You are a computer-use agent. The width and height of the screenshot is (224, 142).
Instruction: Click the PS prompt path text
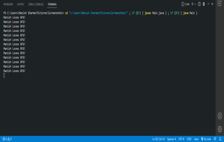[34, 13]
